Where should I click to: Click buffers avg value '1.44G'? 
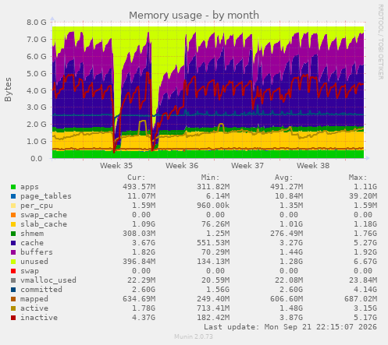291,252
